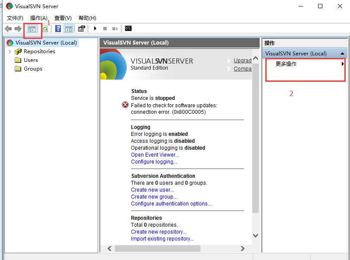Image resolution: width=350 pixels, height=260 pixels.
Task: Open the 操作(A) menu
Action: 38,18
